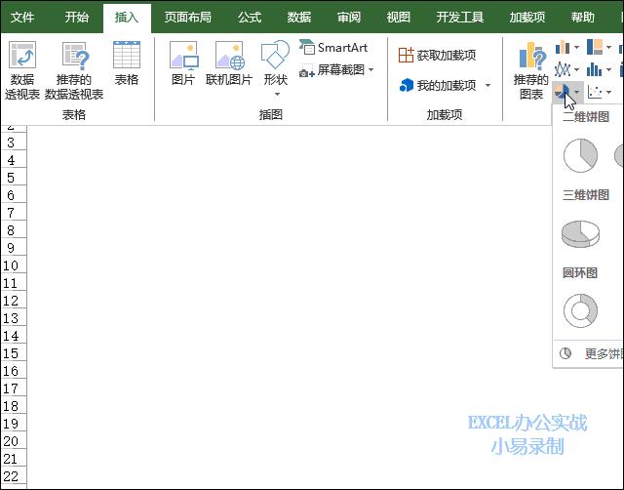
Task: Open 获取加载项 get add-ins
Action: coord(438,55)
